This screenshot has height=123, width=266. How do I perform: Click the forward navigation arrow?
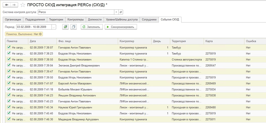click(x=14, y=5)
